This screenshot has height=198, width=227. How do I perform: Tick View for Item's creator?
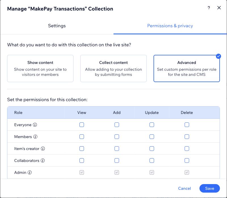click(82, 148)
